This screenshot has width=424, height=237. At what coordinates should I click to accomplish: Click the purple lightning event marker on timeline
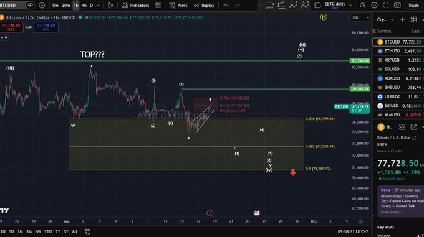click(x=210, y=213)
